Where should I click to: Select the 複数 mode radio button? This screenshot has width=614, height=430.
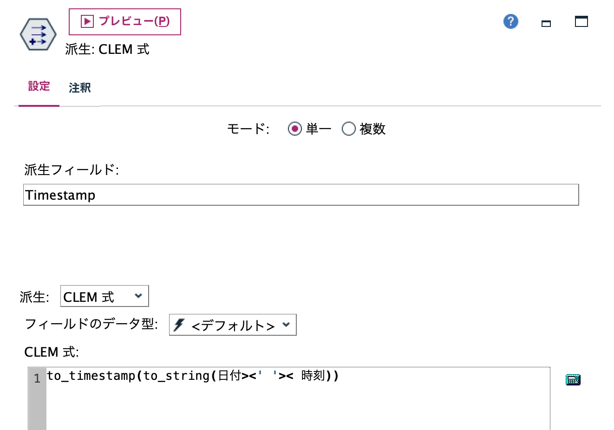(348, 129)
